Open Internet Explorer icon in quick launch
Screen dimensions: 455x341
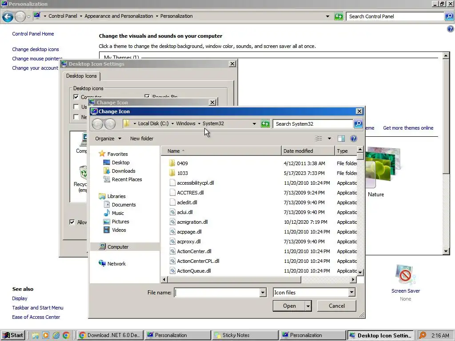point(56,335)
